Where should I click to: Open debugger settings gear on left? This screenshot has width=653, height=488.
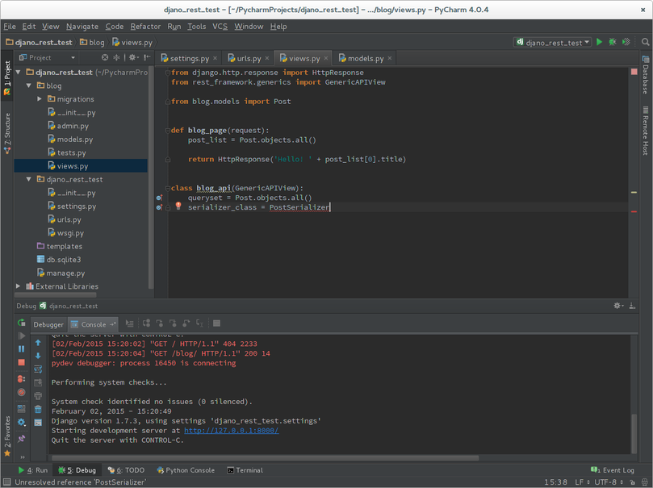tap(21, 423)
